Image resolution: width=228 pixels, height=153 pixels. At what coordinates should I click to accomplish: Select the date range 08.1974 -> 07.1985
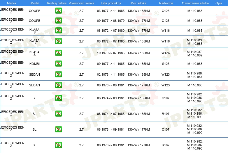pos(111,114)
